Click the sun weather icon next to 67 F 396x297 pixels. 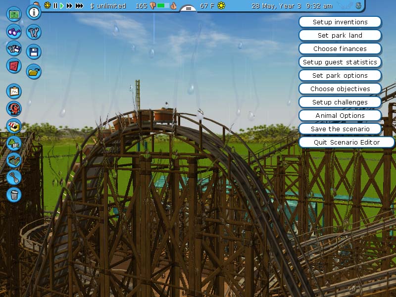click(221, 5)
